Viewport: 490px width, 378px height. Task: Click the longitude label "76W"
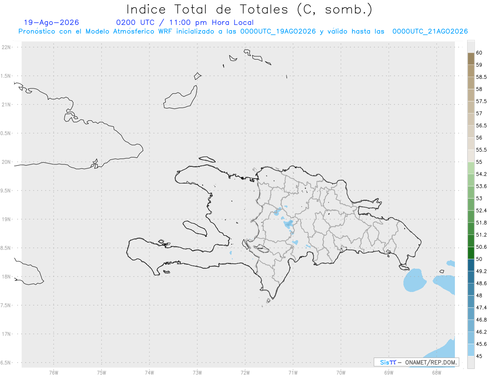tap(53, 372)
